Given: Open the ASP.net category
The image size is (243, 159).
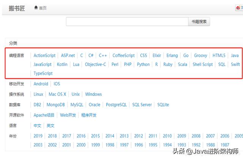Looking at the screenshot, I should point(68,56).
